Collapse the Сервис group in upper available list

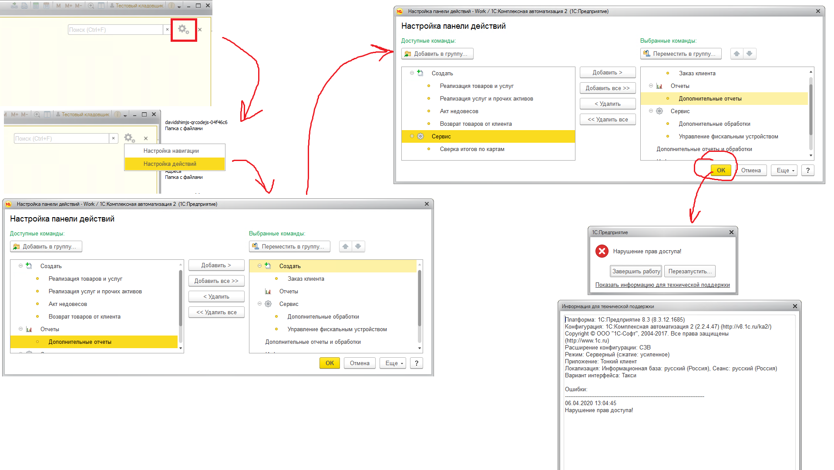click(412, 136)
